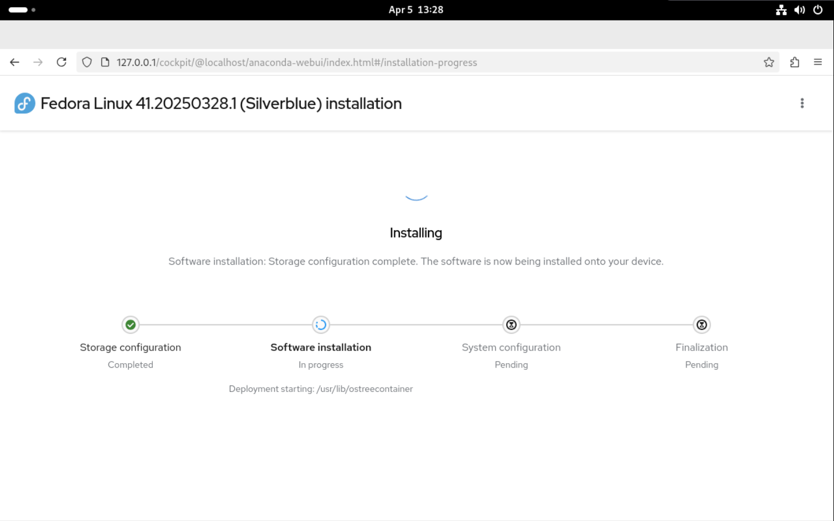
Task: Click the Storage configuration completed check icon
Action: pyautogui.click(x=131, y=325)
